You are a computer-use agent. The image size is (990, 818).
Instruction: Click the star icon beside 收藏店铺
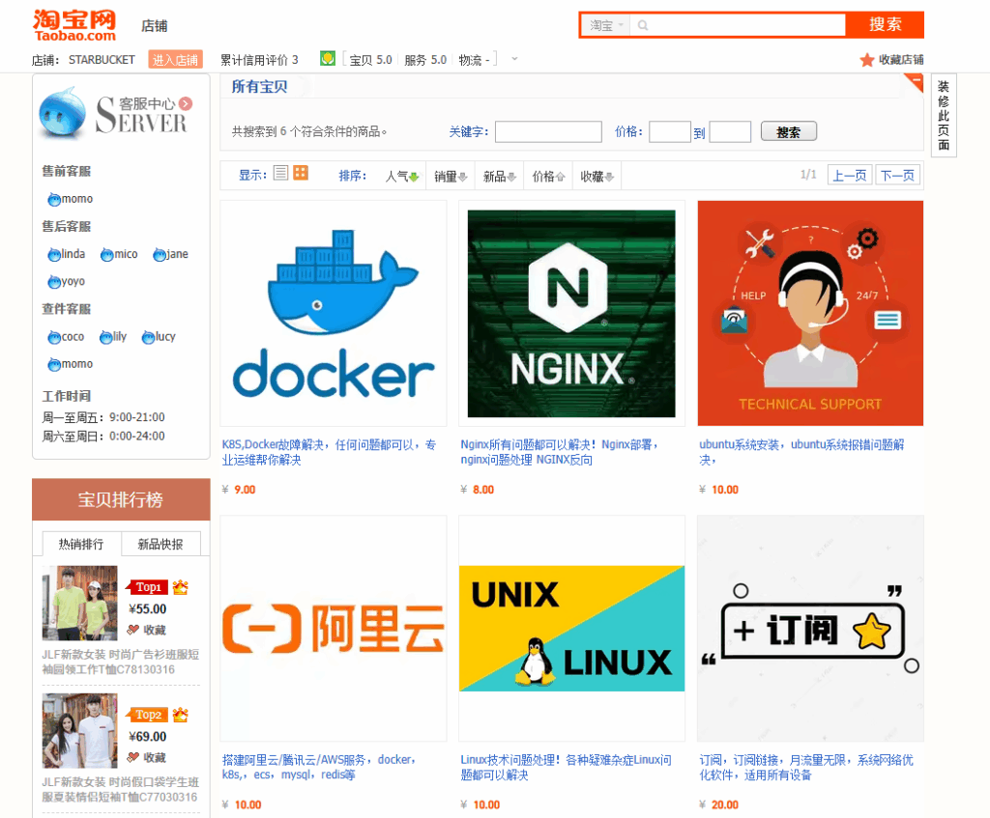coord(867,60)
